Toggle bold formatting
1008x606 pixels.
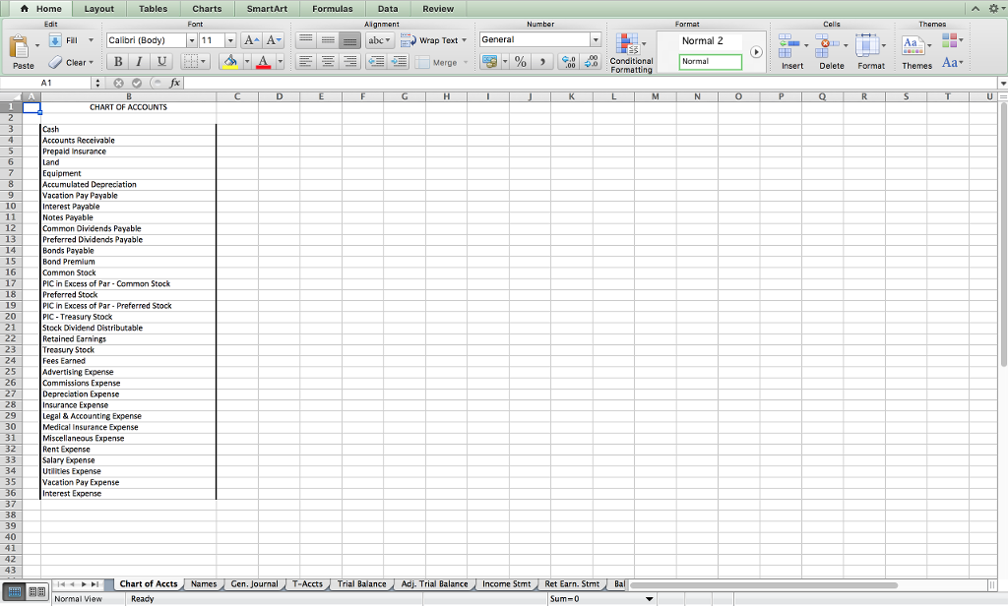click(x=116, y=61)
